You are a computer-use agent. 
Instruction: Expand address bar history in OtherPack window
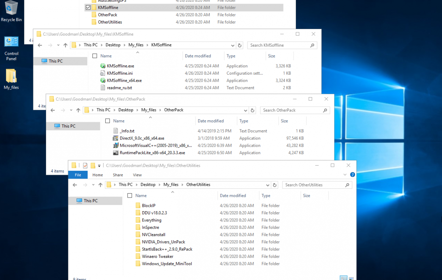coord(245,110)
